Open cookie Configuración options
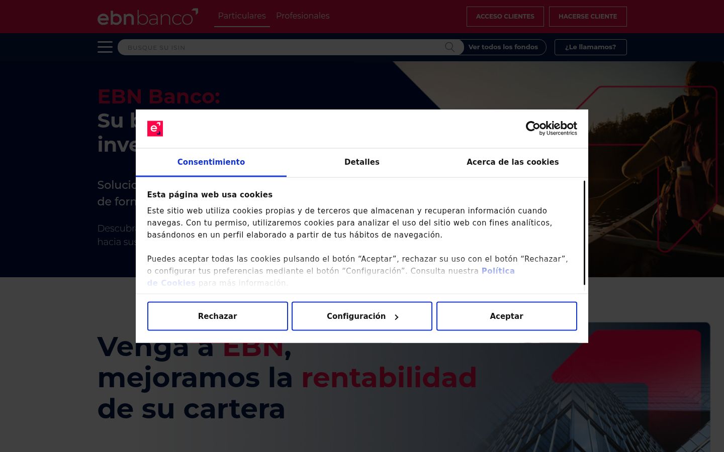This screenshot has width=724, height=452. (362, 316)
